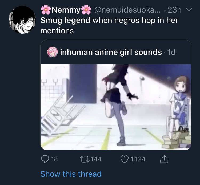Open the reply speech bubble icon
This screenshot has width=200, height=185.
[45, 159]
